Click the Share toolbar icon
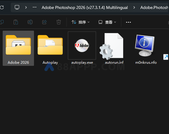The width and height of the screenshot is (169, 134). [x=44, y=22]
